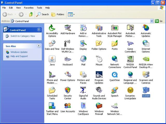Open Date and Time settings
The image size is (166, 124).
[x=52, y=45]
